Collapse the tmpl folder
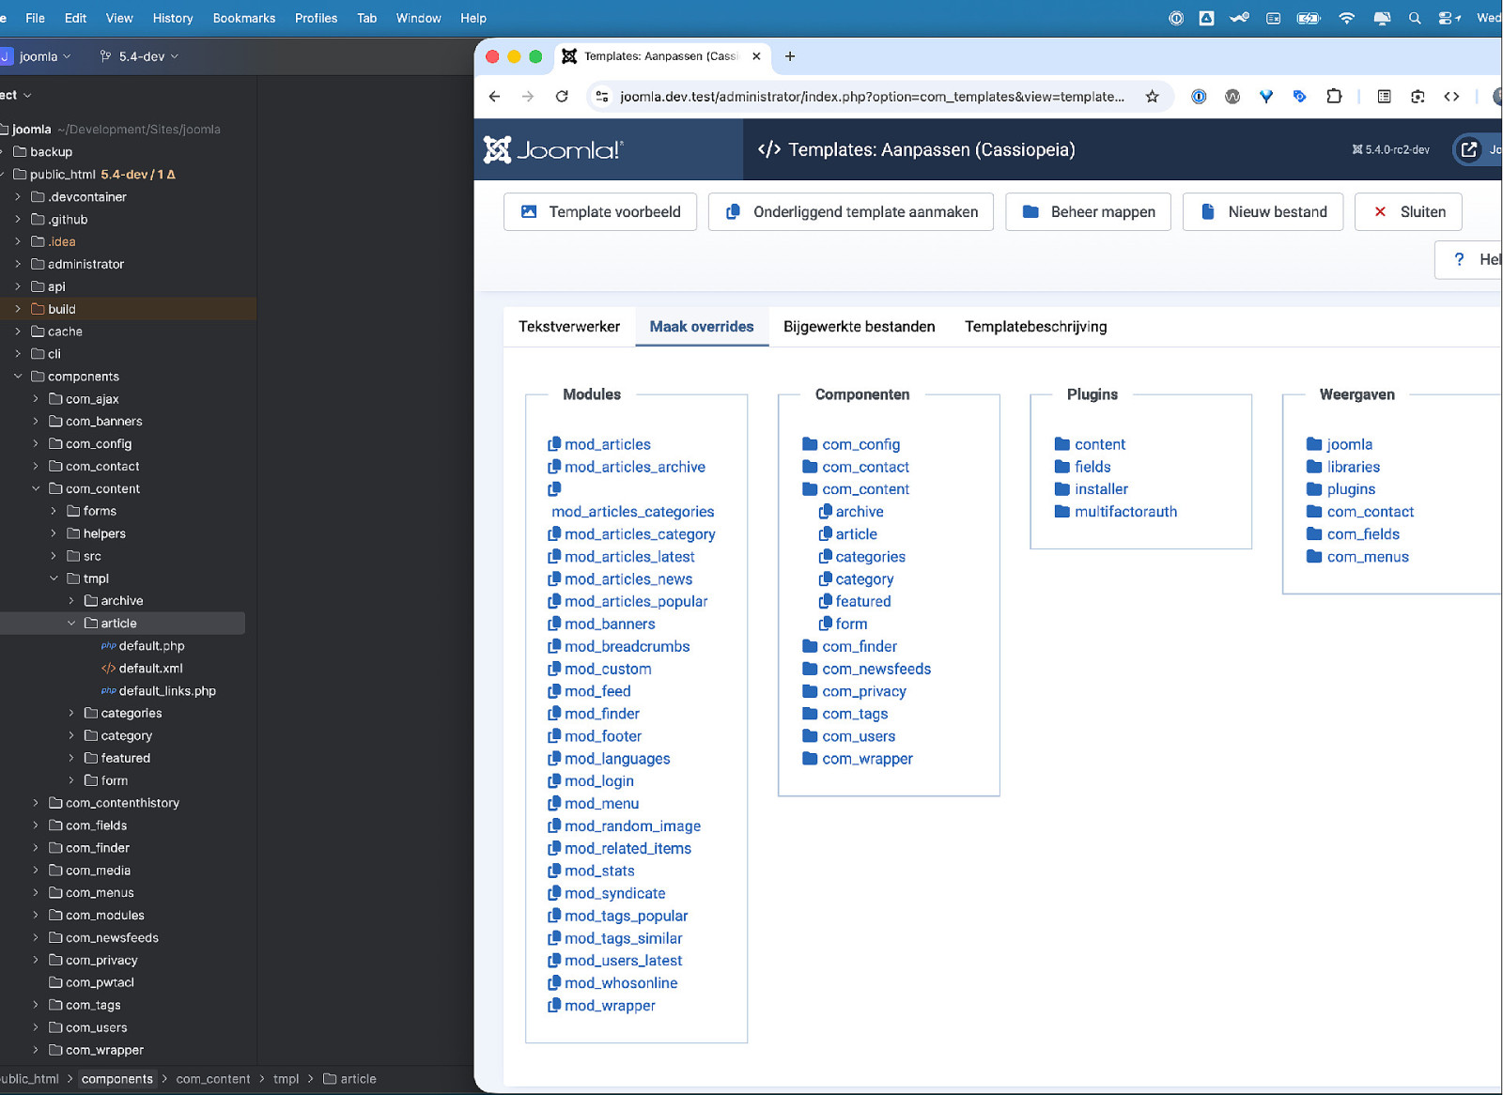 point(54,579)
